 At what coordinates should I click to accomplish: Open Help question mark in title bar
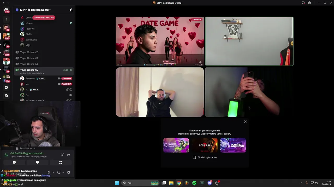click(x=309, y=3)
